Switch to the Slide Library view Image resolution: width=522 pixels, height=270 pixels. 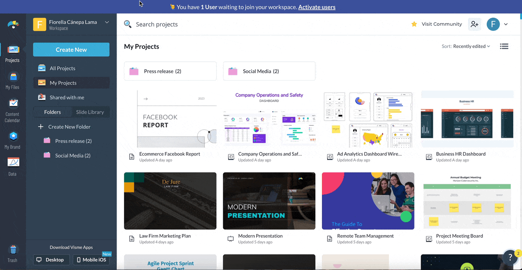[90, 112]
